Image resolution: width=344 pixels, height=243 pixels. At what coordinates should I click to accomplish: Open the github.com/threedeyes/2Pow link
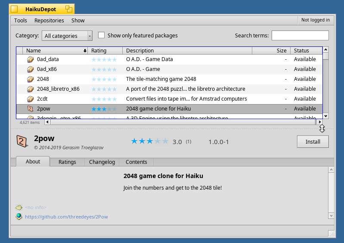(x=66, y=217)
